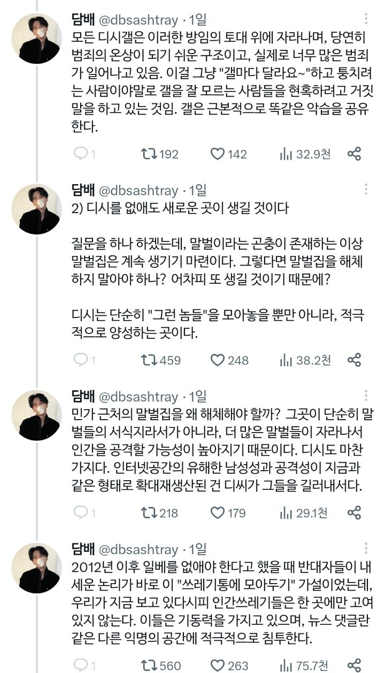Screen dimensions: 385x673
Task: Open 담배 display name on second tweet
Action: (x=83, y=191)
